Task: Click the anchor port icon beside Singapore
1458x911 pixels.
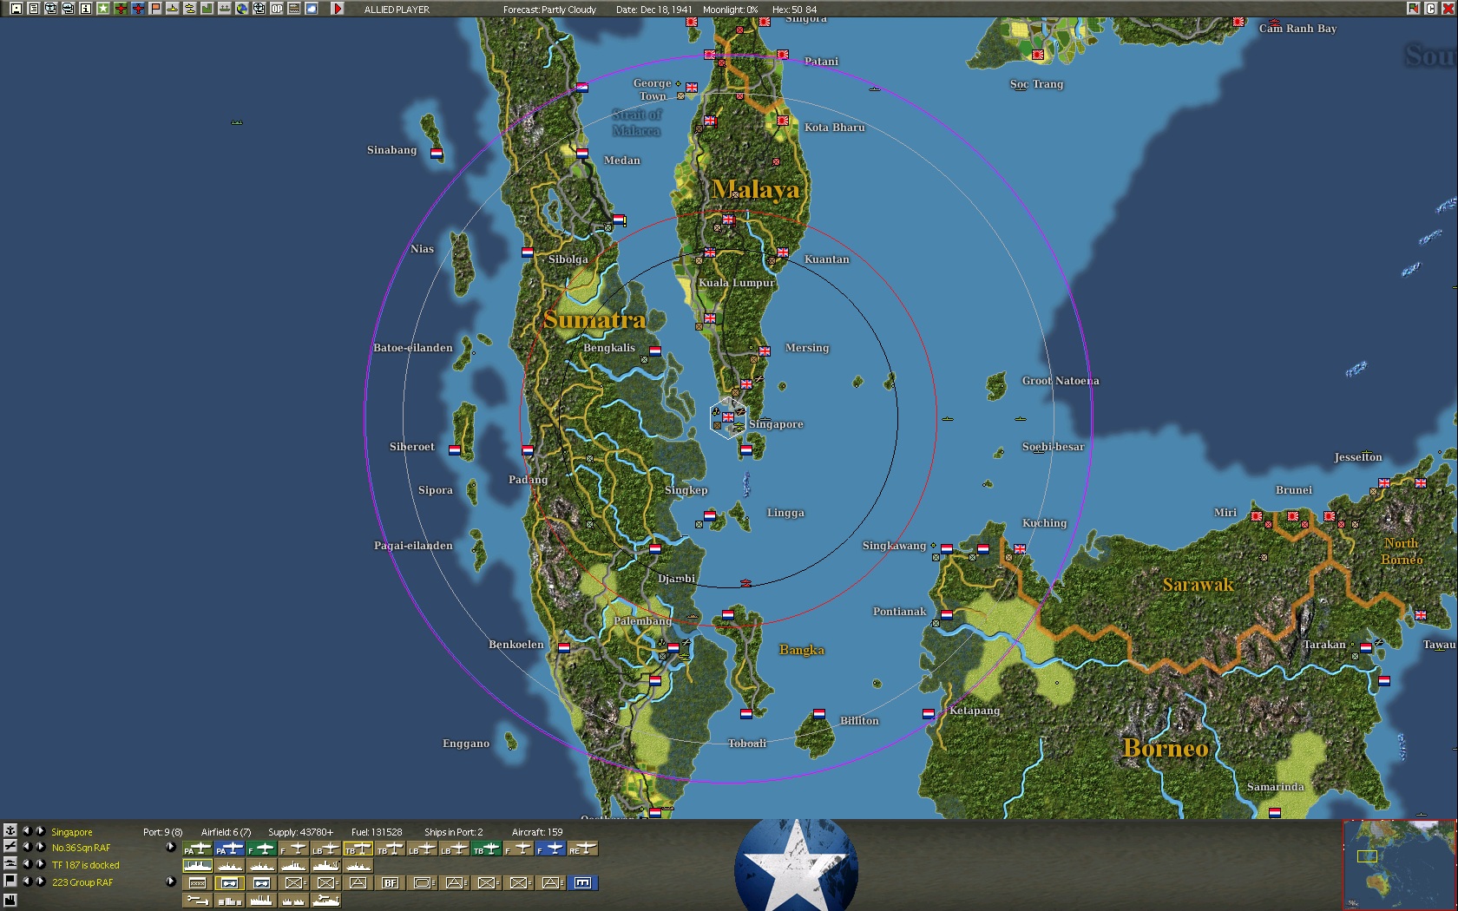Action: 10,831
